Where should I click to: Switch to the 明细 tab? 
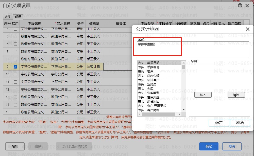point(18,17)
